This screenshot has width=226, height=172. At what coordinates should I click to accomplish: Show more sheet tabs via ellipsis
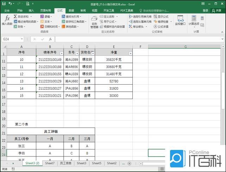click(123, 164)
